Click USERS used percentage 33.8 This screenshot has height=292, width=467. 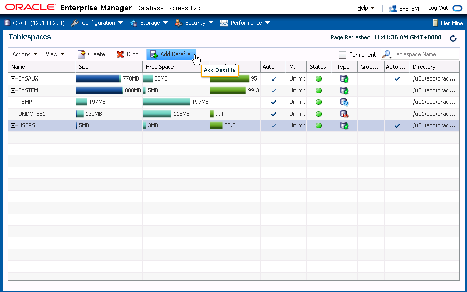click(230, 125)
